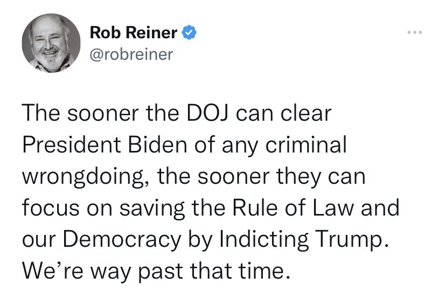Click the word saving in tweet
This screenshot has height=298, width=446.
click(151, 208)
